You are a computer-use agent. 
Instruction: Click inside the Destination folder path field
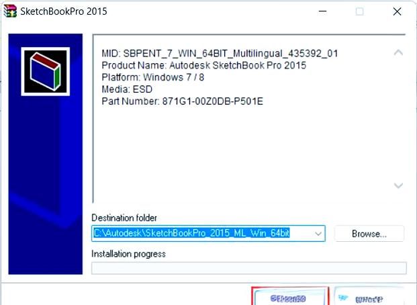coord(201,234)
